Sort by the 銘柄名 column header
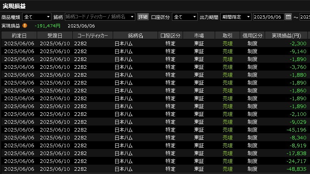Screen dimensions: 310x174 (x=136, y=36)
